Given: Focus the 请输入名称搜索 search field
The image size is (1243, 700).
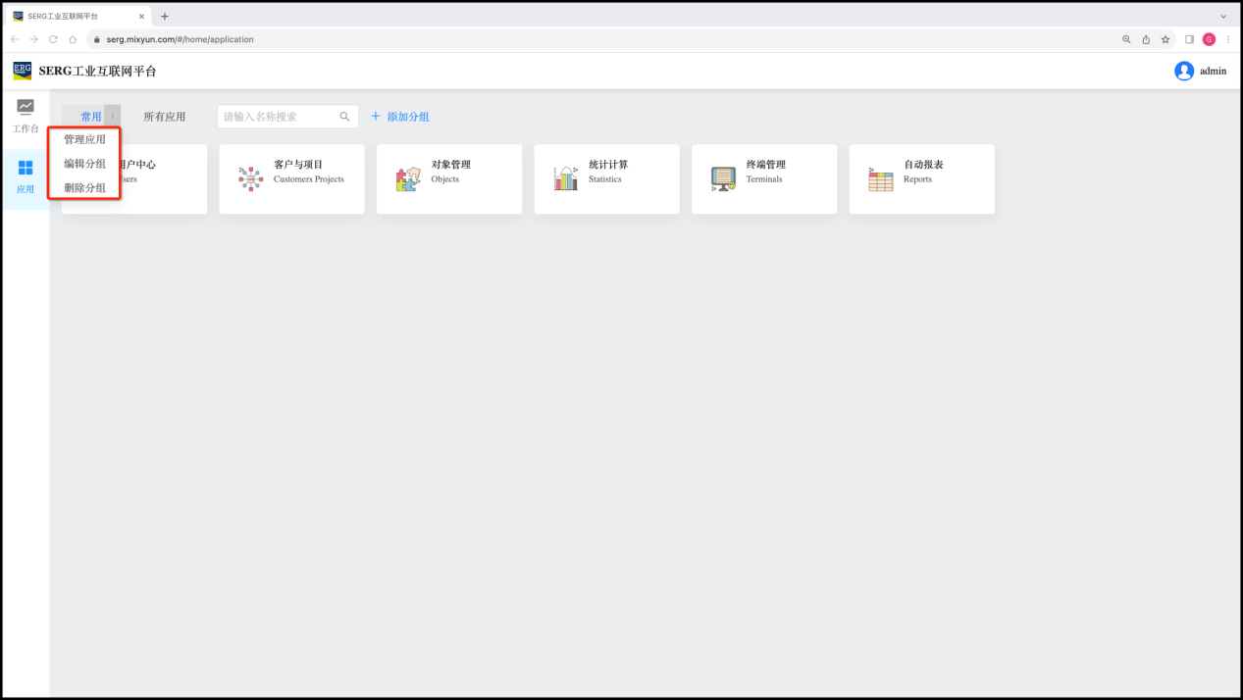Looking at the screenshot, I should point(278,117).
